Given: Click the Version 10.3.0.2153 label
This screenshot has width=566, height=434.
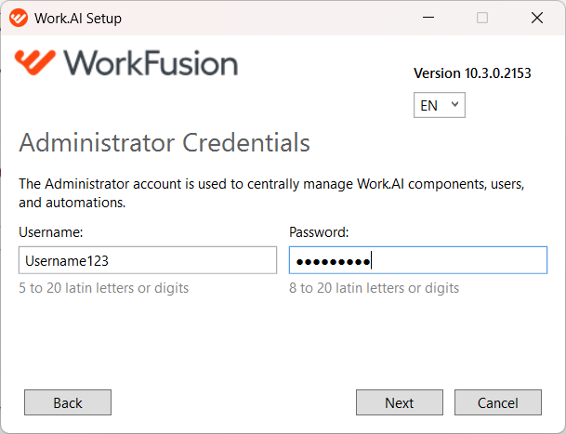Looking at the screenshot, I should (472, 73).
